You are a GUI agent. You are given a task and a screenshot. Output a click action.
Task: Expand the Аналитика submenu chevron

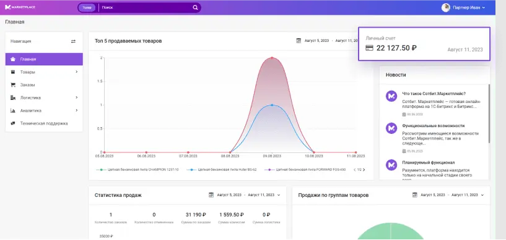(76, 110)
